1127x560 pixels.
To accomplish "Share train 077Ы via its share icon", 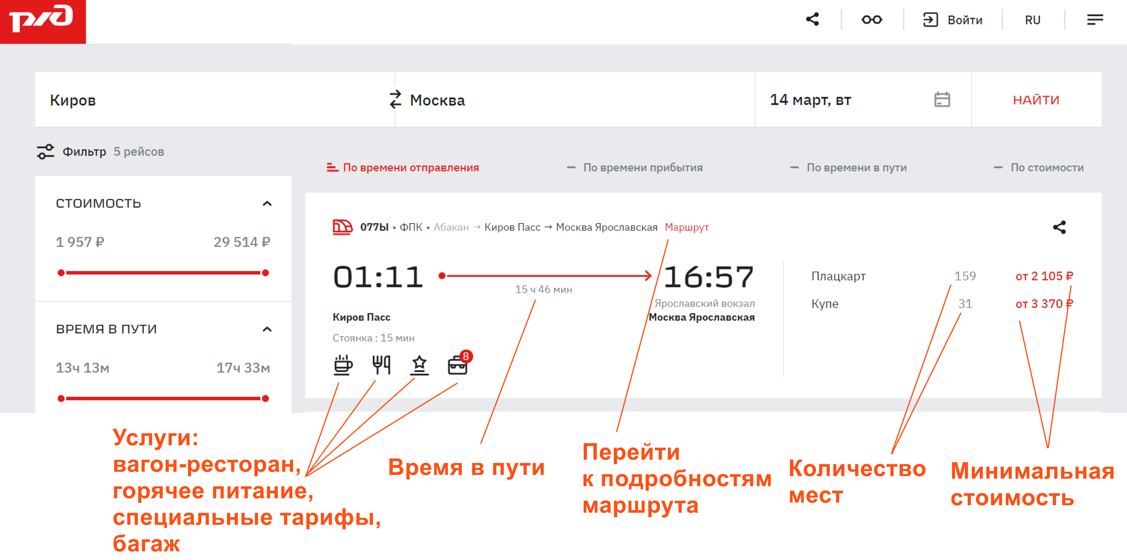I will (x=1059, y=227).
